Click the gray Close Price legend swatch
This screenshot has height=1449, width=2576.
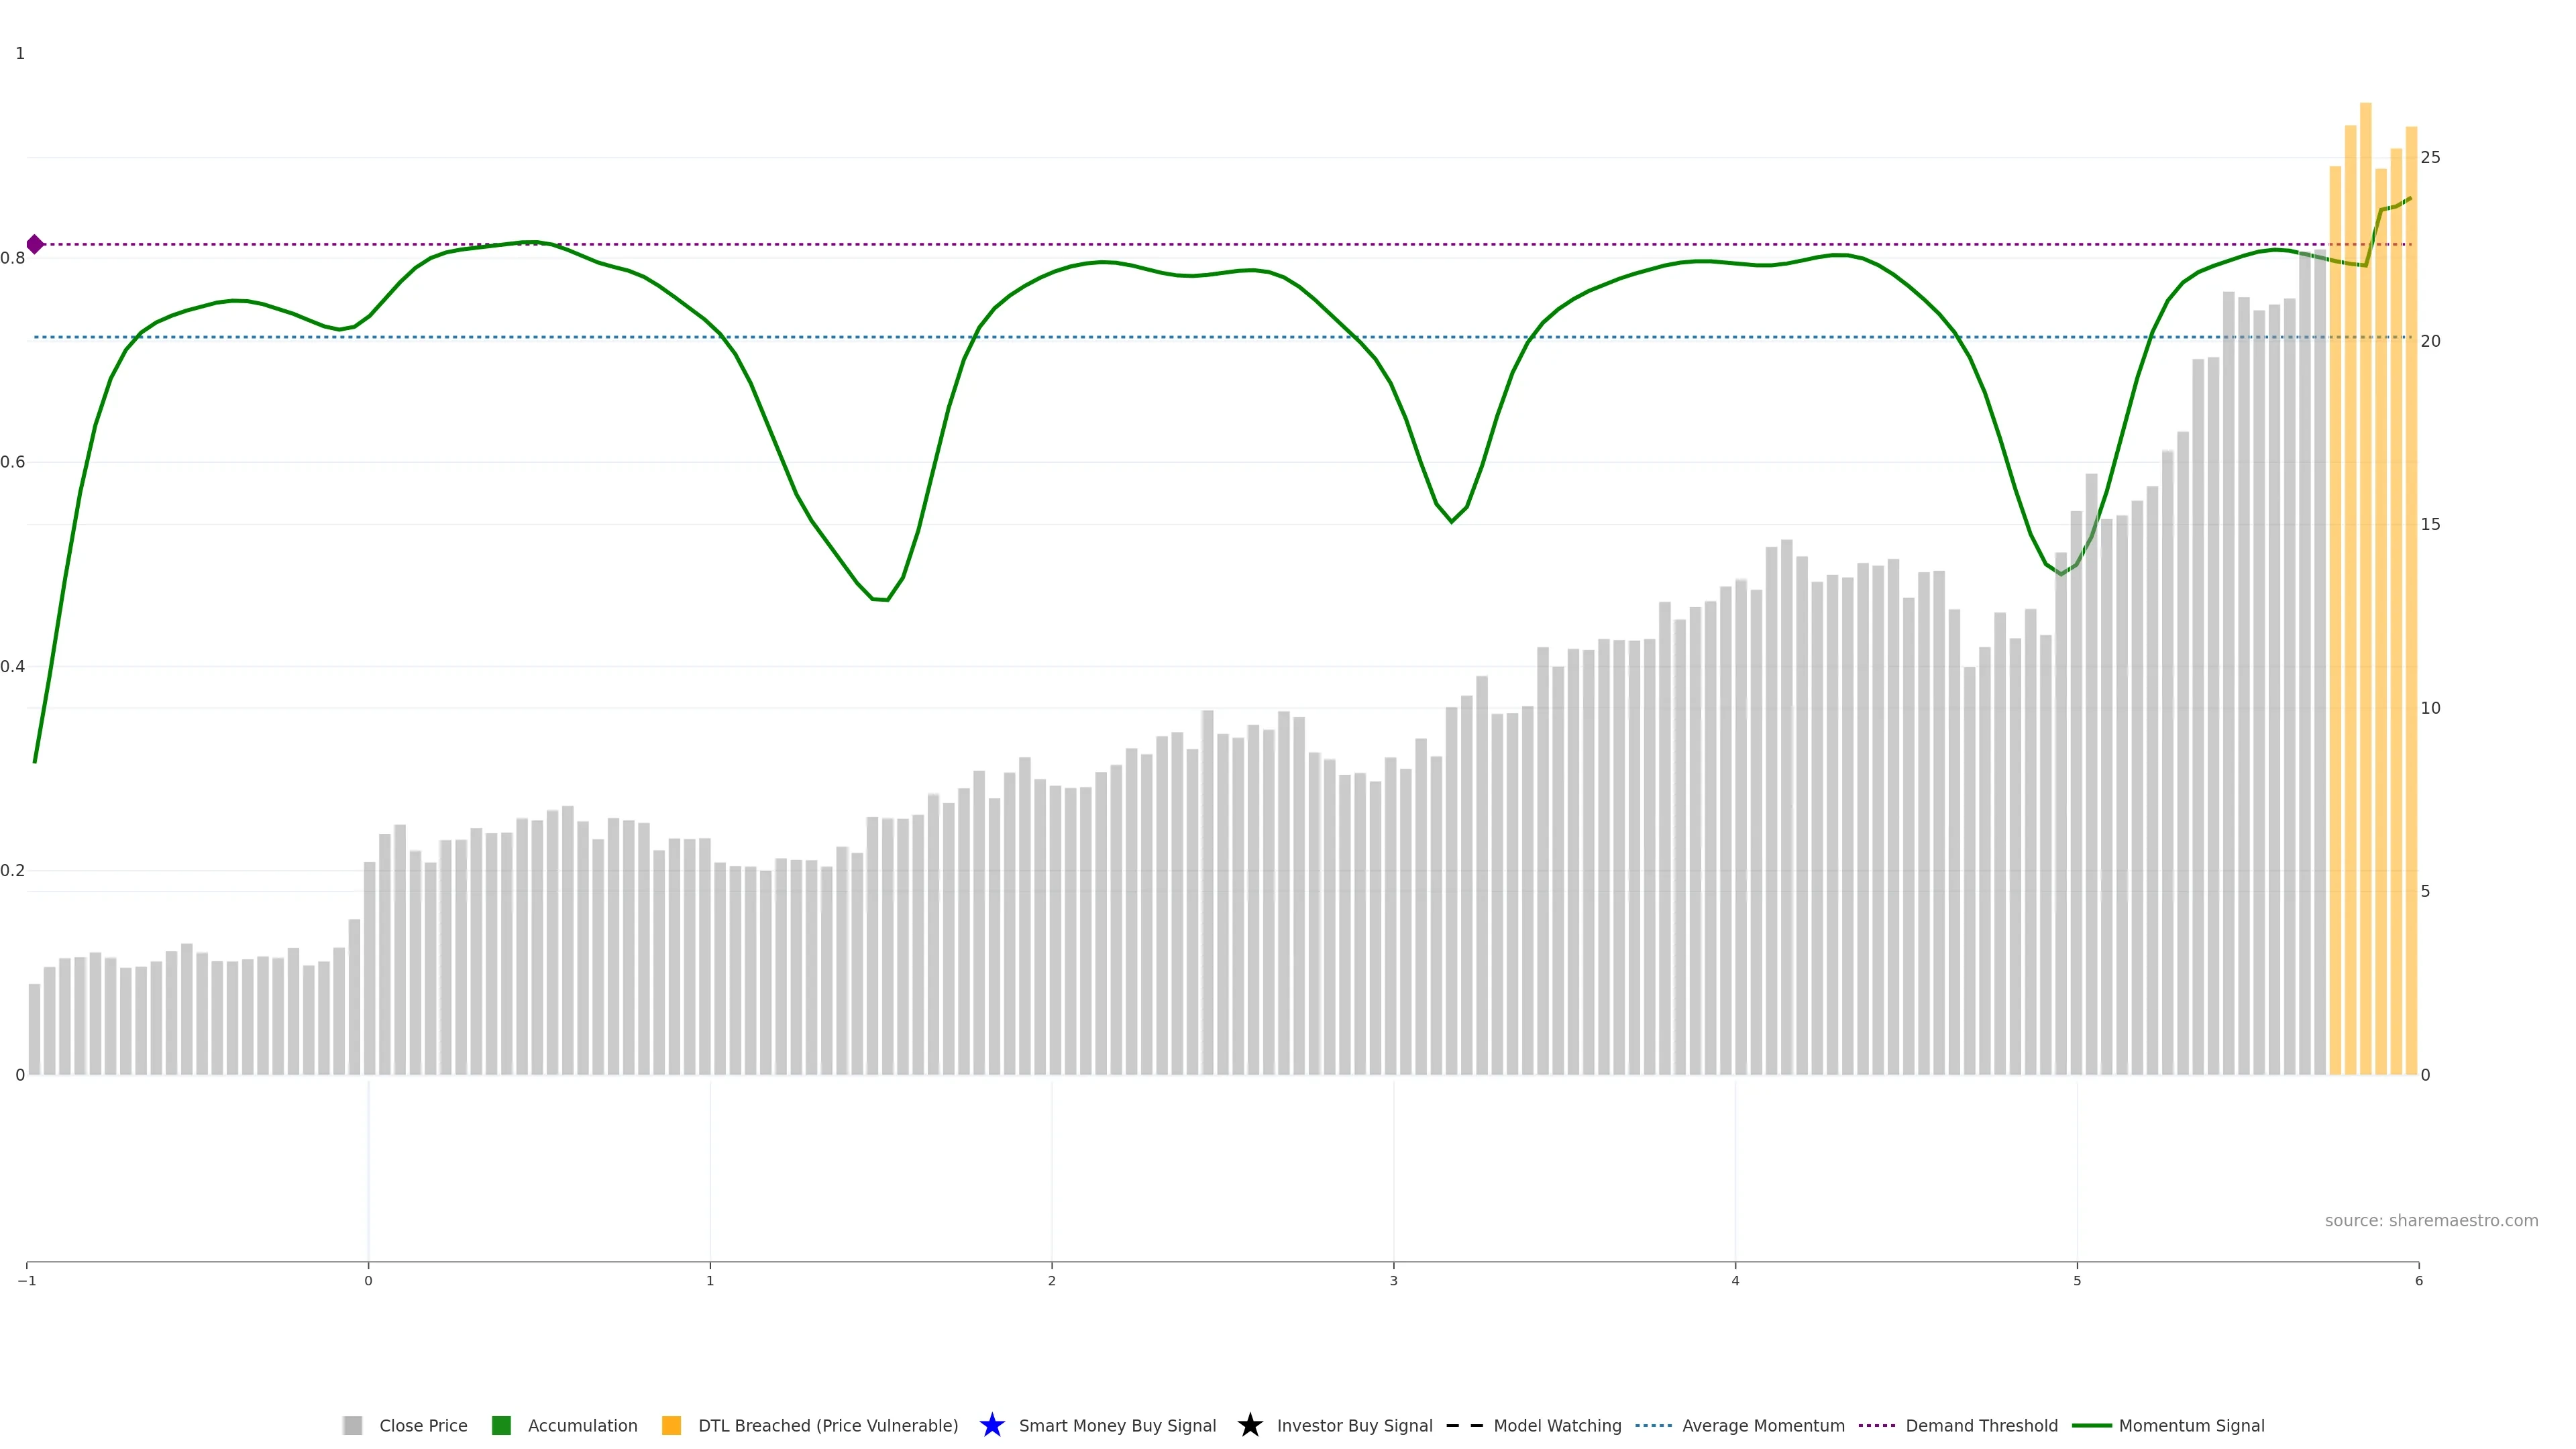(x=352, y=1425)
